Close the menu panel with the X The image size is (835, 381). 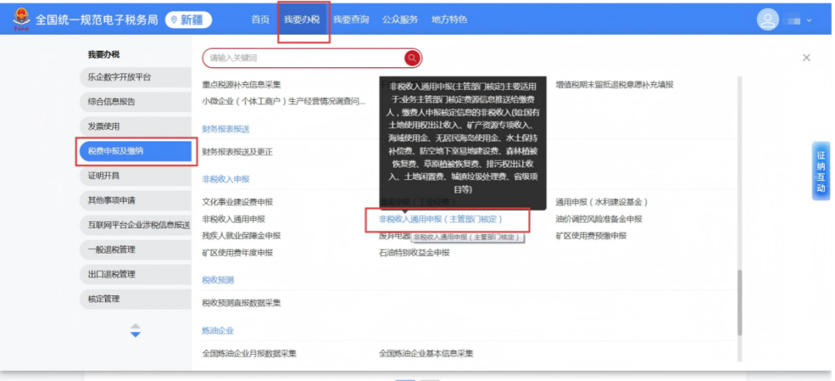click(x=806, y=57)
